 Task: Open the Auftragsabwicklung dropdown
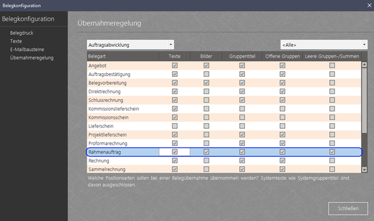pyautogui.click(x=130, y=45)
